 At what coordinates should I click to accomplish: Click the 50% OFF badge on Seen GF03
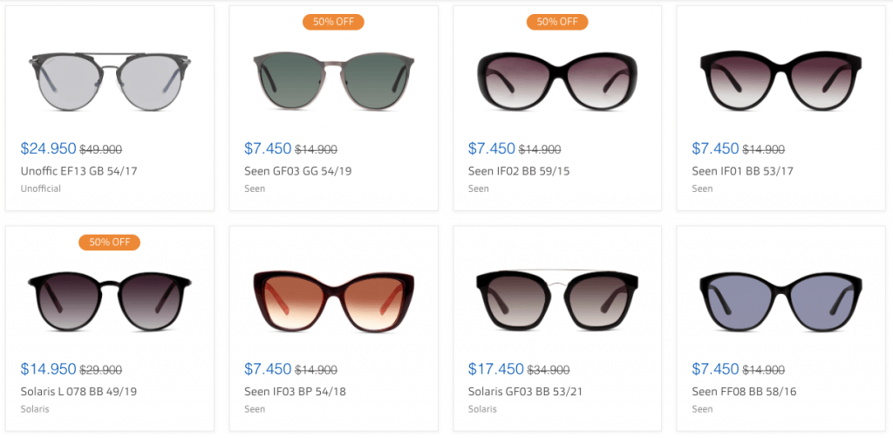[333, 22]
